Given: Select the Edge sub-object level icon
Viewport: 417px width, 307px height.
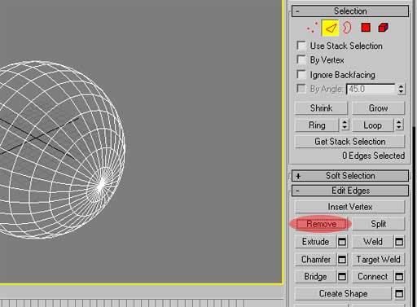Looking at the screenshot, I should 330,28.
